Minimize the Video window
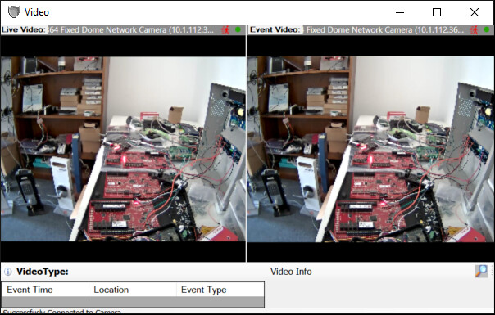This screenshot has width=495, height=315. click(400, 12)
